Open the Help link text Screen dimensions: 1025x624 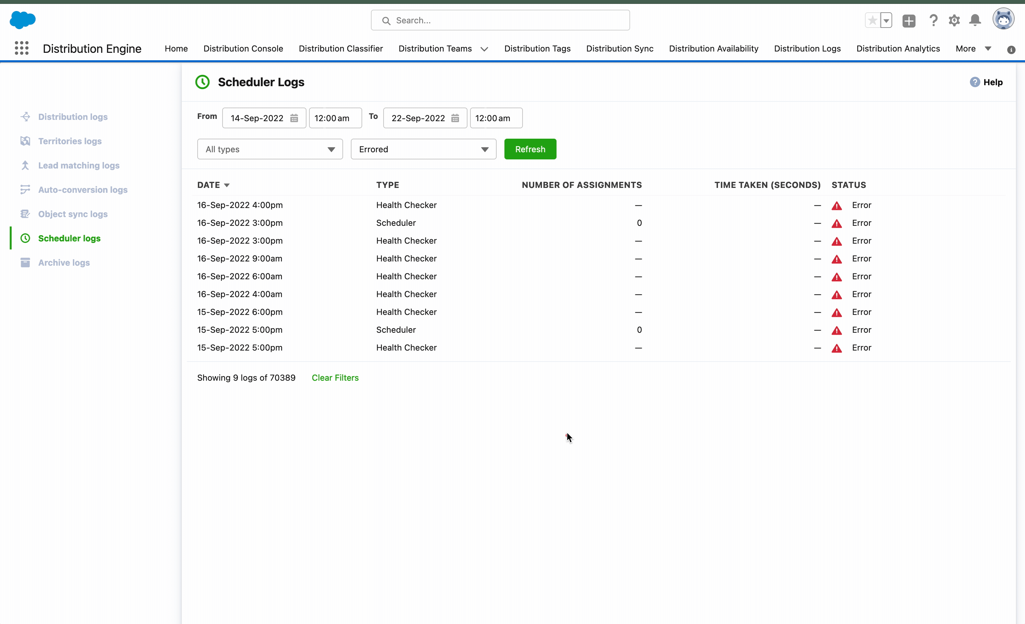[x=993, y=82]
